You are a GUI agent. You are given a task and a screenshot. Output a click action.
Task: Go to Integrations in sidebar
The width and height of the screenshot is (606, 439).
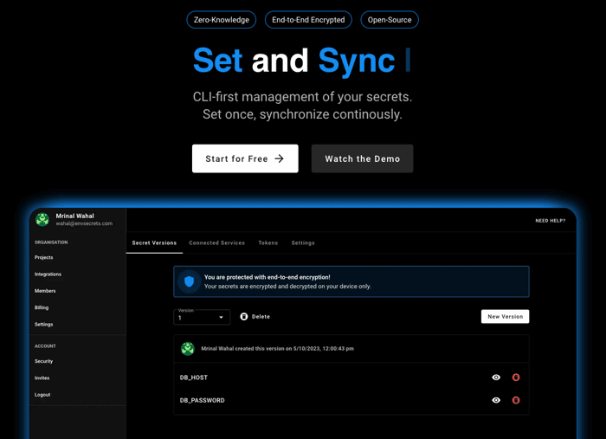[48, 274]
